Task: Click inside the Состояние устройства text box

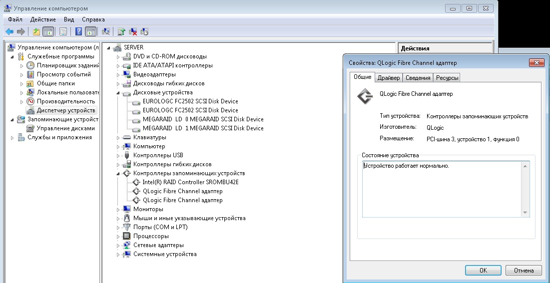Action: tap(442, 189)
